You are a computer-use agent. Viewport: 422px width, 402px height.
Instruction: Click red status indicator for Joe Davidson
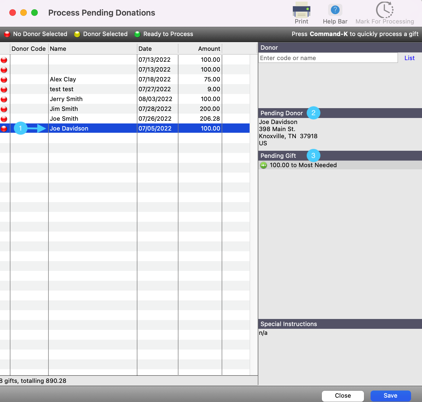(x=4, y=129)
